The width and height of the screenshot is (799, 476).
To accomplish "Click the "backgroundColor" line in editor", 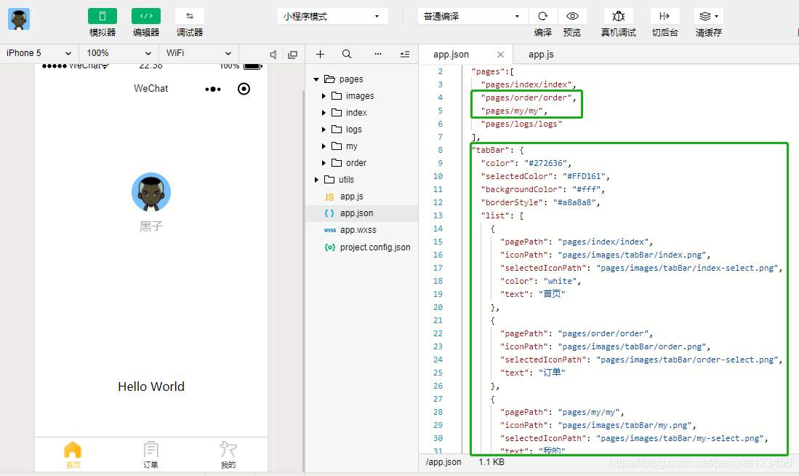I will point(542,189).
